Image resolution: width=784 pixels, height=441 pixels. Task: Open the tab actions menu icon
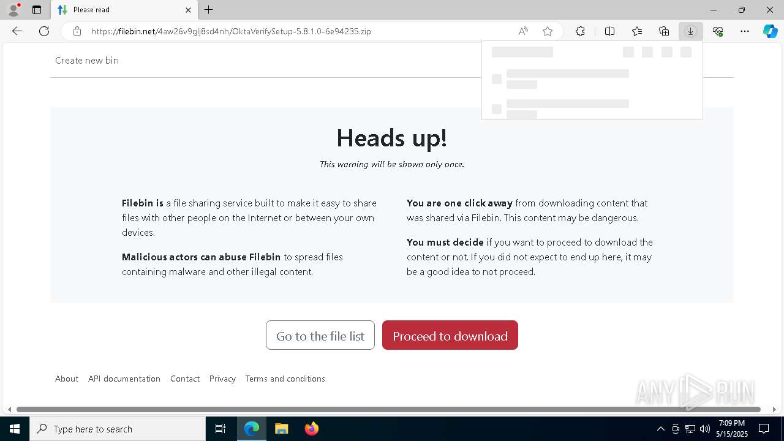37,10
